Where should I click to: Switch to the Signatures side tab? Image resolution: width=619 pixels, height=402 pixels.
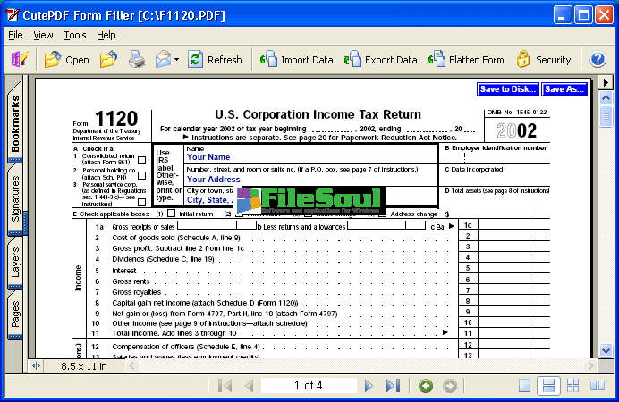pos(15,198)
